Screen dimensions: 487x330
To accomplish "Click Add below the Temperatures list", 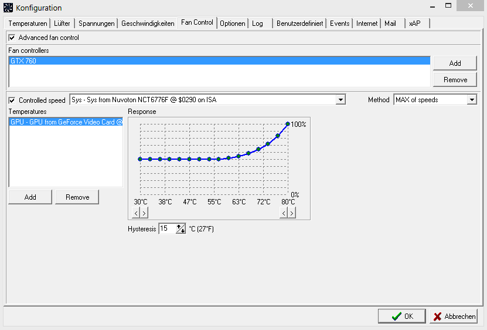I will pos(30,197).
